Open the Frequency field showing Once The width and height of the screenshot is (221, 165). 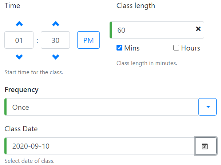(x=101, y=107)
